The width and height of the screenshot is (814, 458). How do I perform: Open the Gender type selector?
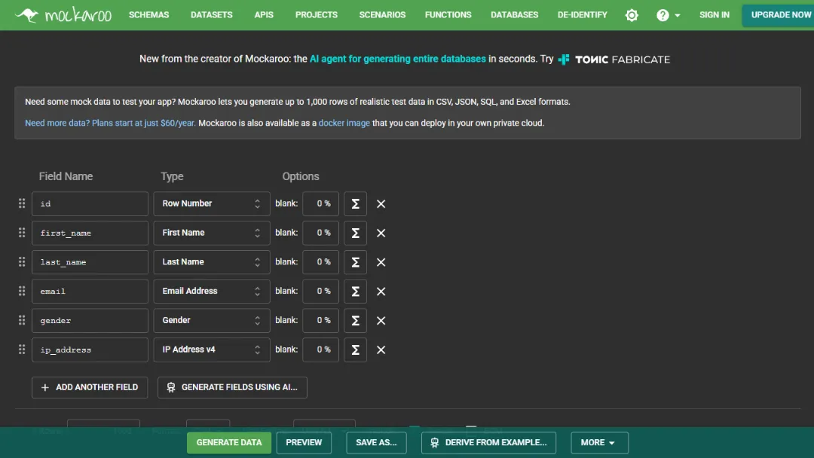click(x=212, y=321)
